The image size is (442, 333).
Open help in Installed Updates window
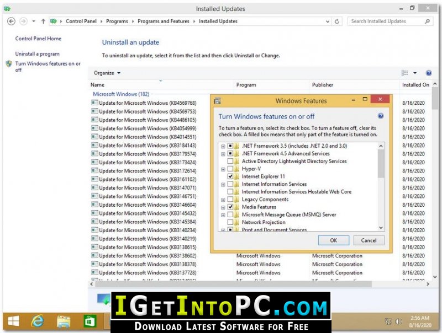pyautogui.click(x=429, y=73)
